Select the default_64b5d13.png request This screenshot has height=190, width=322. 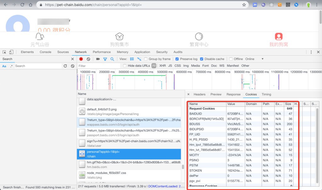(129, 111)
